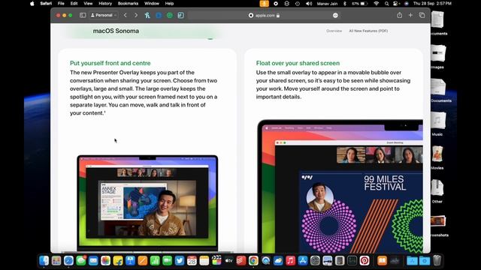481x270 pixels.
Task: Open page options in address bar
Action: [335, 15]
